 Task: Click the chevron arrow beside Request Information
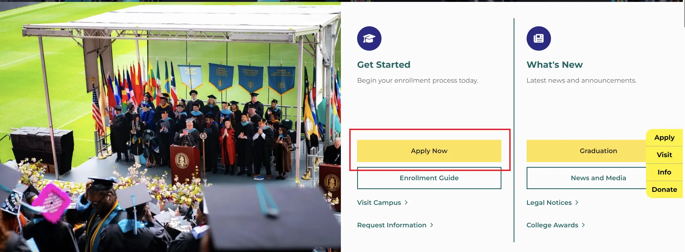(432, 225)
